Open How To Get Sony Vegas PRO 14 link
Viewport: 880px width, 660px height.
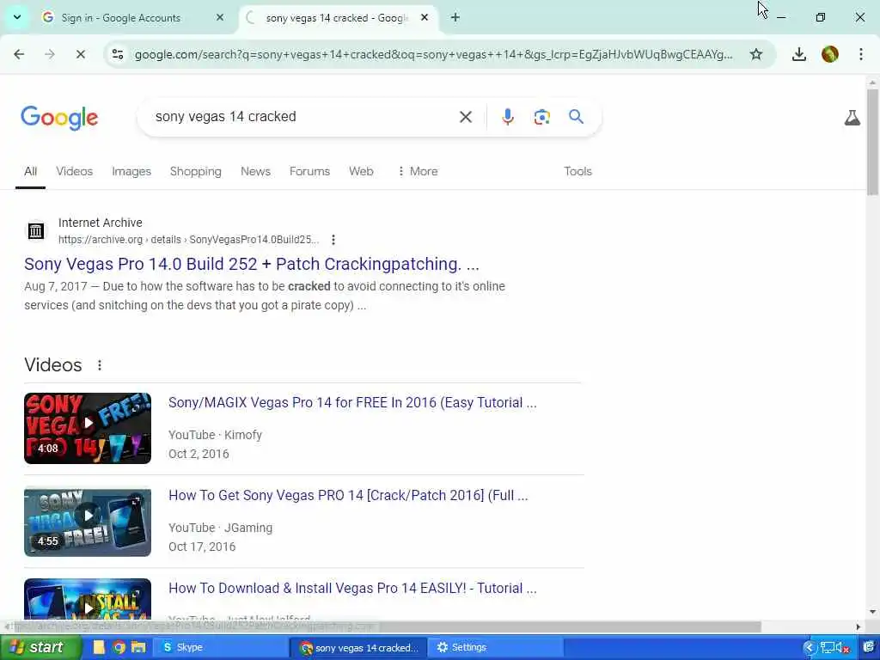pyautogui.click(x=348, y=496)
